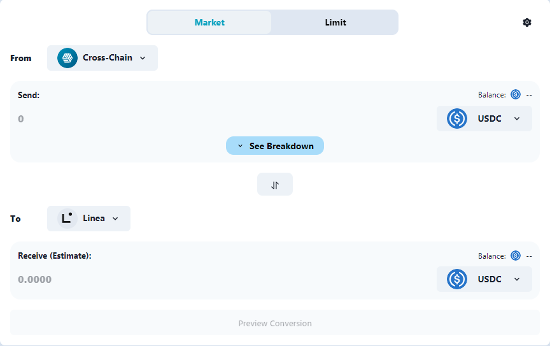Click the swap direction arrows icon
The height and width of the screenshot is (346, 550).
[275, 184]
